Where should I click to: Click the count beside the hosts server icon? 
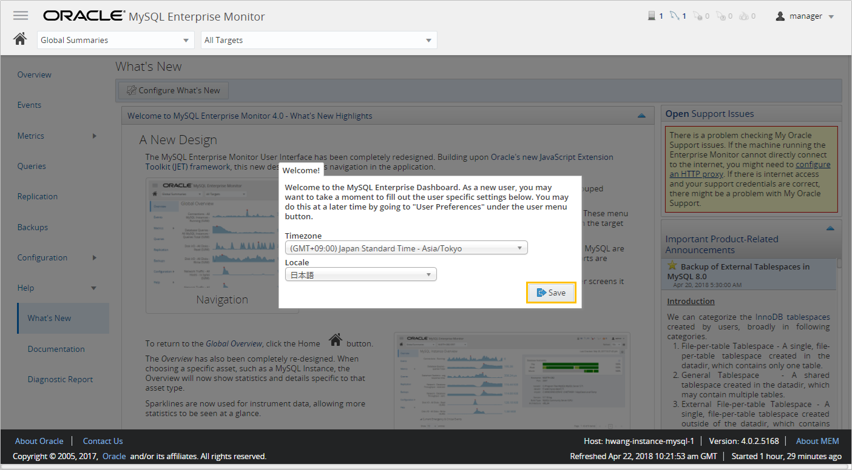click(661, 16)
